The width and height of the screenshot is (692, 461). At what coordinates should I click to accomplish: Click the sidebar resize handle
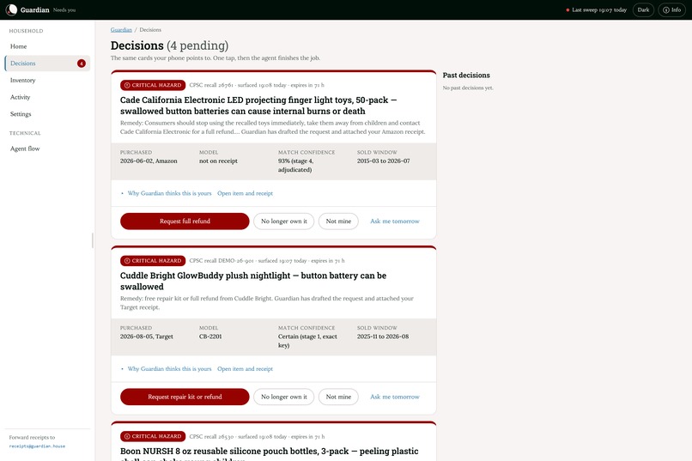(x=92, y=240)
